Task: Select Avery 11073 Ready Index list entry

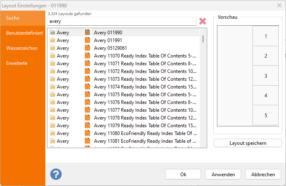Action: pyautogui.click(x=145, y=79)
